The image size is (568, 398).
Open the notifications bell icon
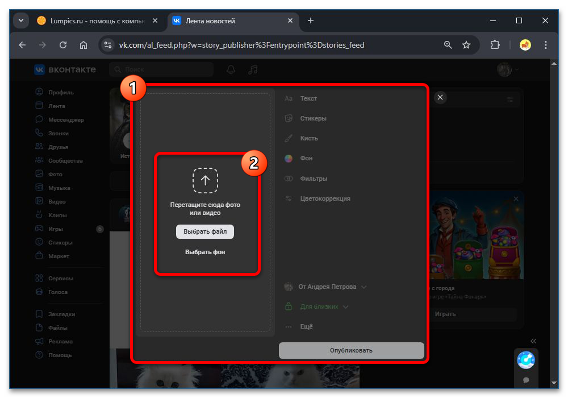point(231,69)
